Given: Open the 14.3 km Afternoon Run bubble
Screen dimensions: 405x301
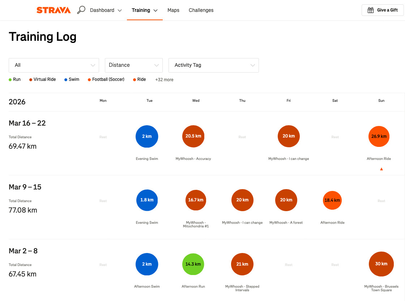Looking at the screenshot, I should [x=193, y=264].
